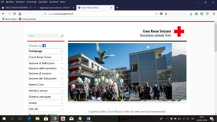Click the search magnifier on the website
This screenshot has width=217, height=122.
(62, 36)
